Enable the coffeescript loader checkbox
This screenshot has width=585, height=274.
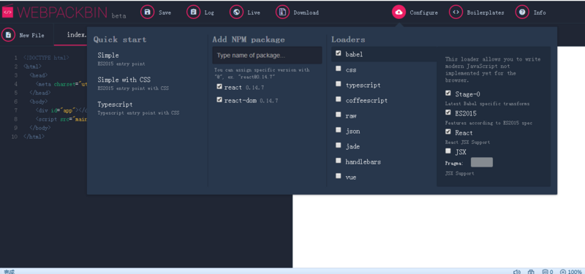[338, 99]
